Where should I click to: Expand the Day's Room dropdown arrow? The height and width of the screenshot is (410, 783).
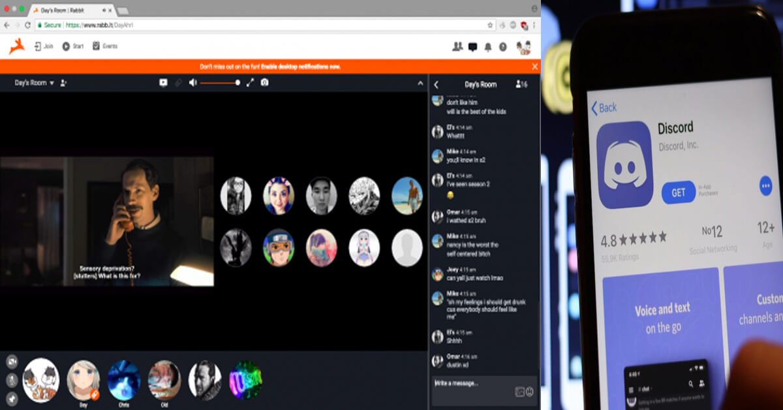(52, 84)
